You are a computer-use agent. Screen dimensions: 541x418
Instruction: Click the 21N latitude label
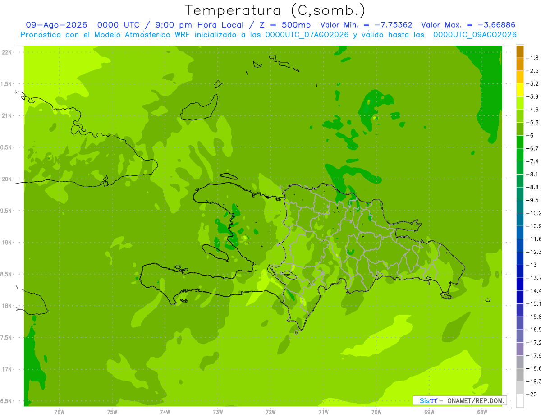[7, 116]
